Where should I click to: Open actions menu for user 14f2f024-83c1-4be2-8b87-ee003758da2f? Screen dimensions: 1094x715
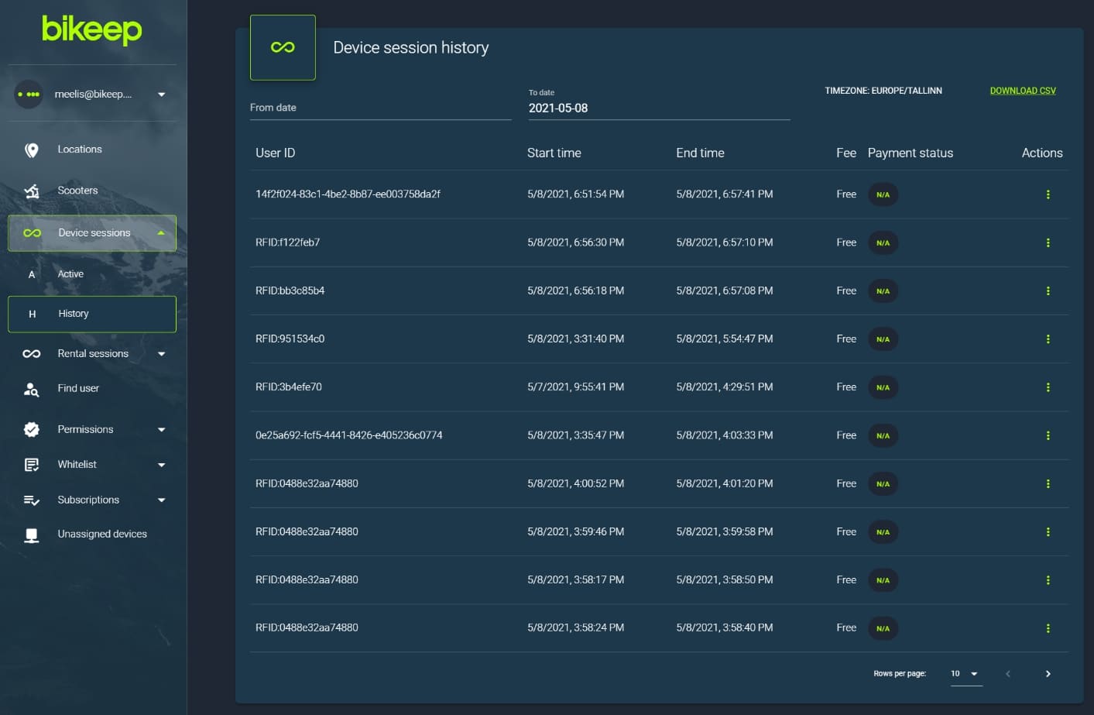(1048, 194)
